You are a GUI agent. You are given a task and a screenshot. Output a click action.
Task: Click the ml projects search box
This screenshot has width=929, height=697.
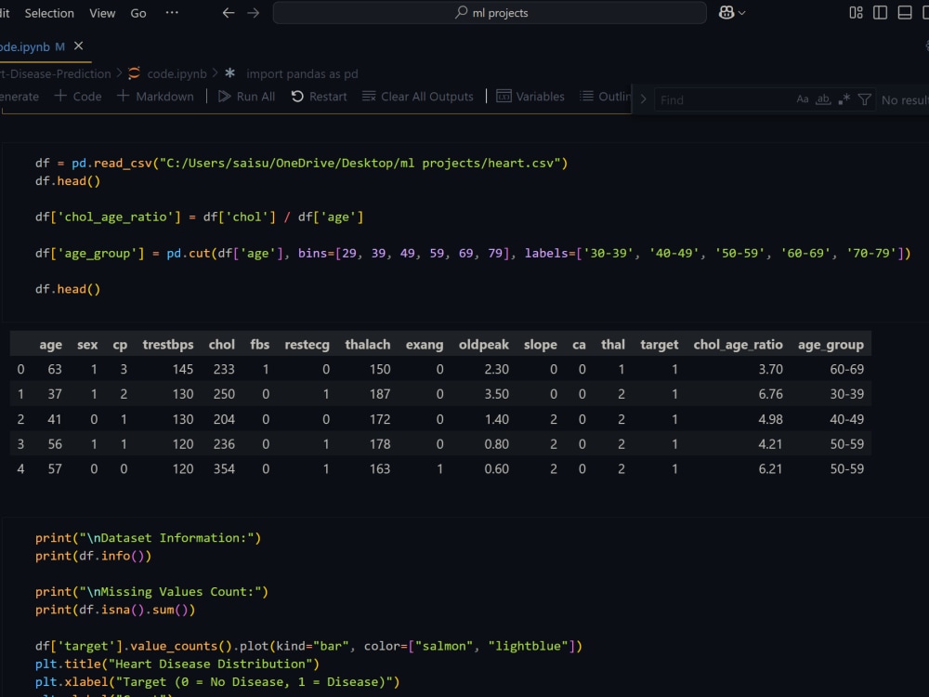point(490,12)
